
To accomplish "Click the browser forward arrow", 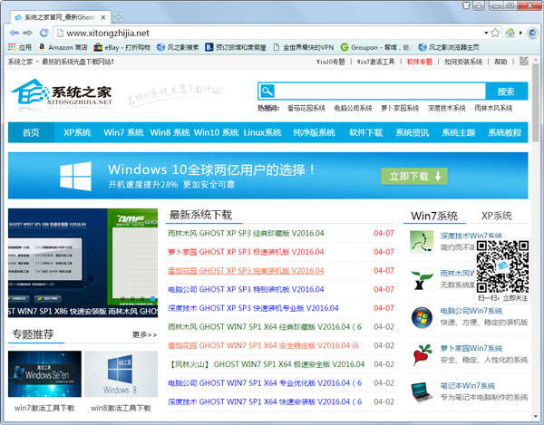I will [28, 33].
